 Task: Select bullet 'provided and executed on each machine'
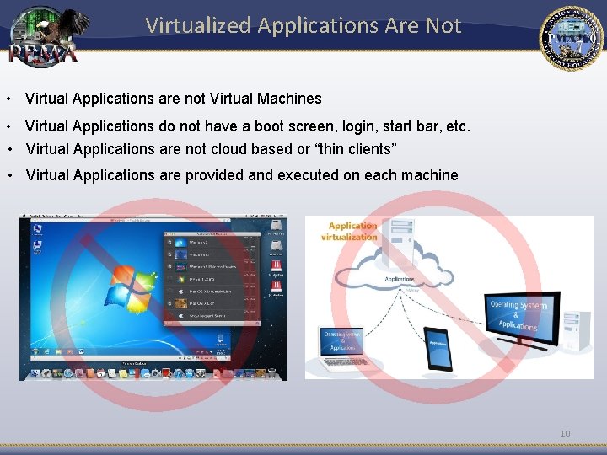point(242,175)
